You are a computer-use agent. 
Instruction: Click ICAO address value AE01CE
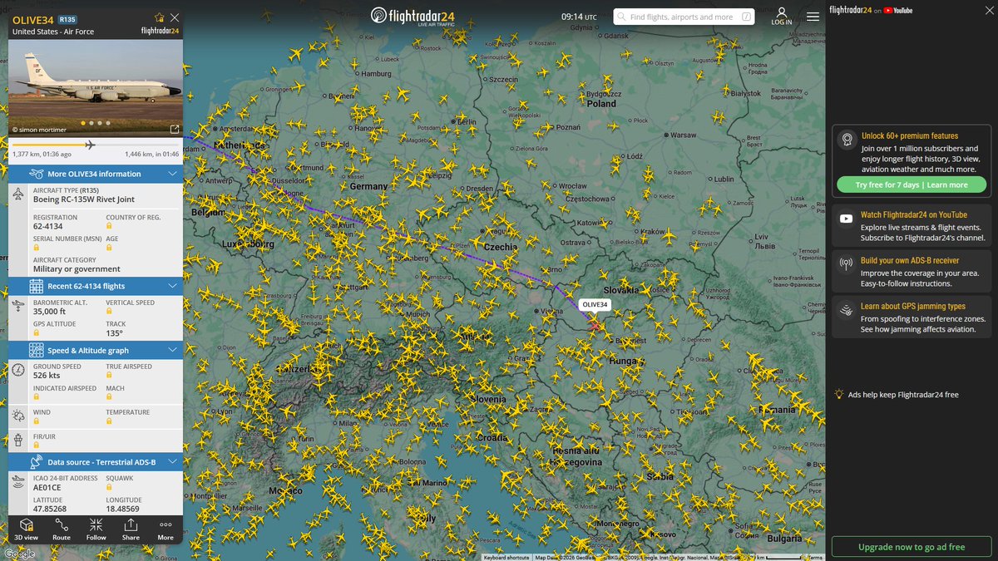pos(47,487)
